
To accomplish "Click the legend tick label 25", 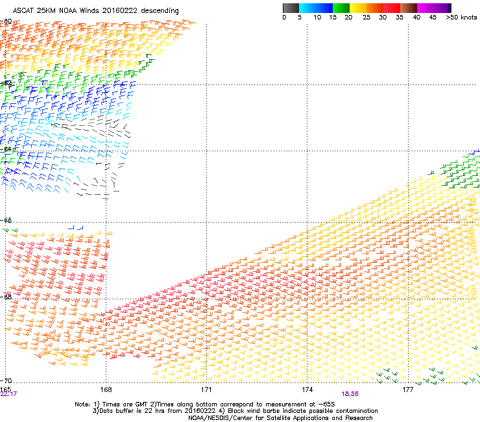I will click(x=366, y=18).
